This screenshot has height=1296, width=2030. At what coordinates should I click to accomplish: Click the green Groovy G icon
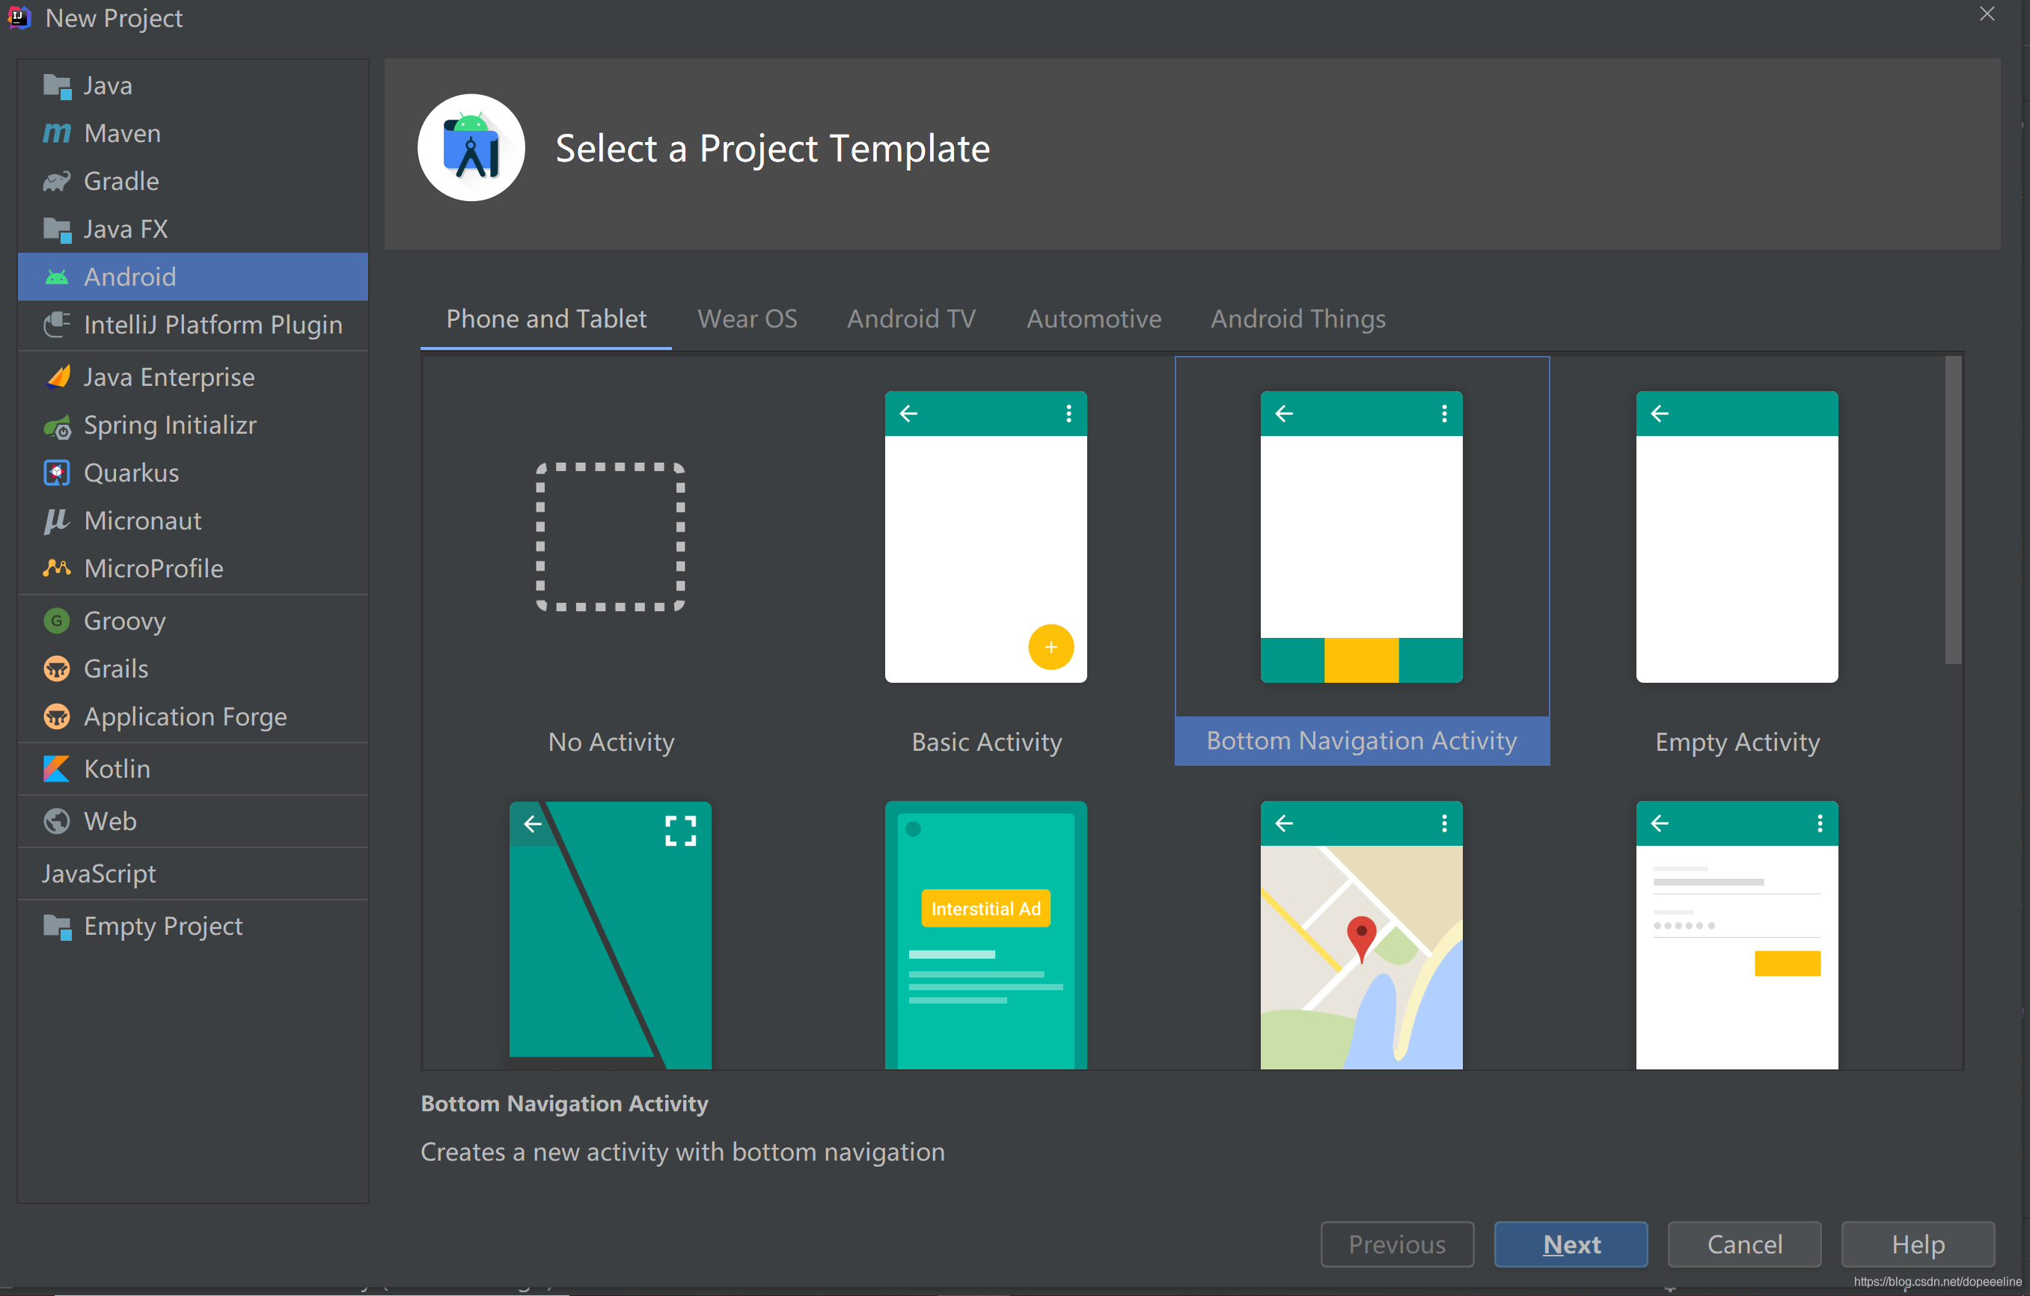tap(56, 621)
